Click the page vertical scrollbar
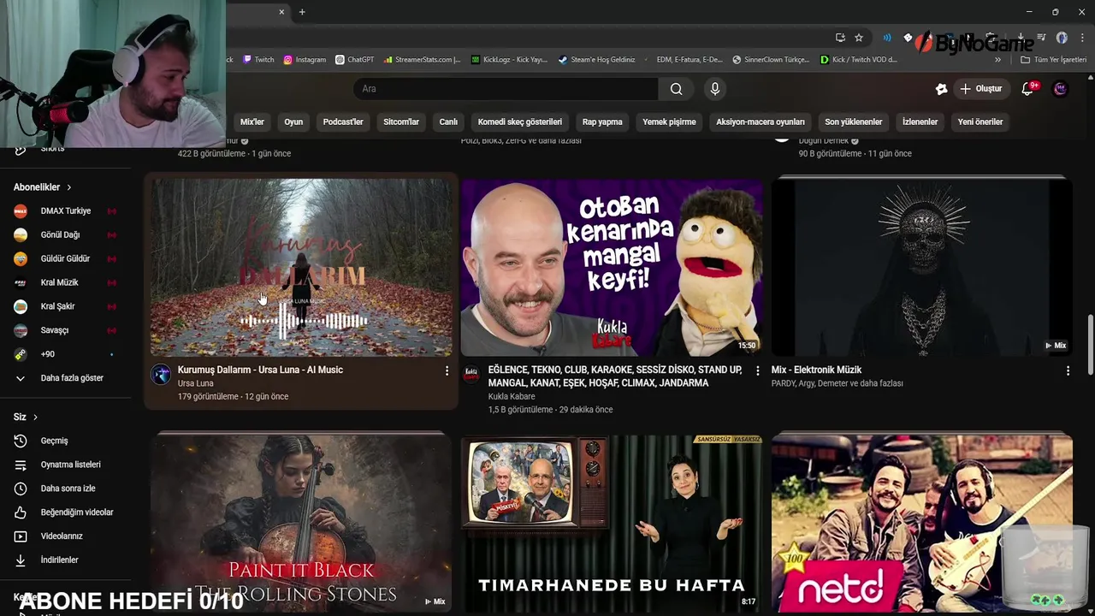The height and width of the screenshot is (616, 1095). pos(1090,344)
